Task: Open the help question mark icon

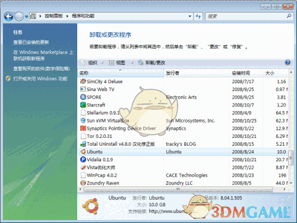Action: 287,62
